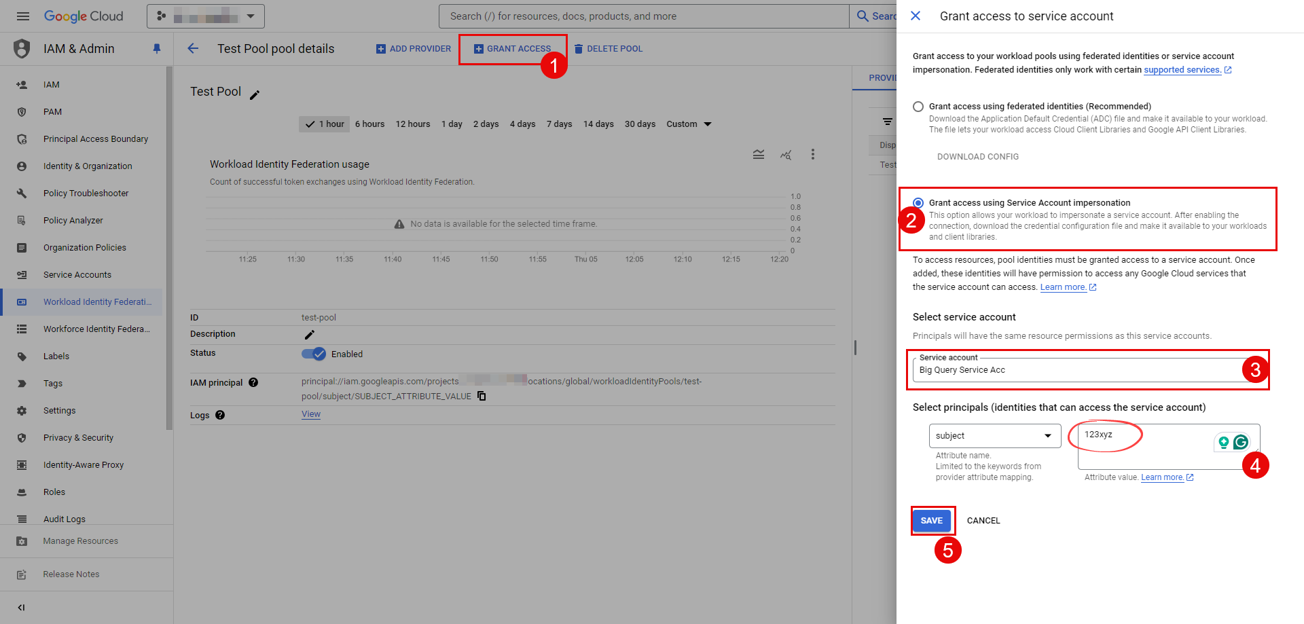Pin IAM & Admin with the pin icon
Viewport: 1304px width, 624px height.
coord(157,49)
